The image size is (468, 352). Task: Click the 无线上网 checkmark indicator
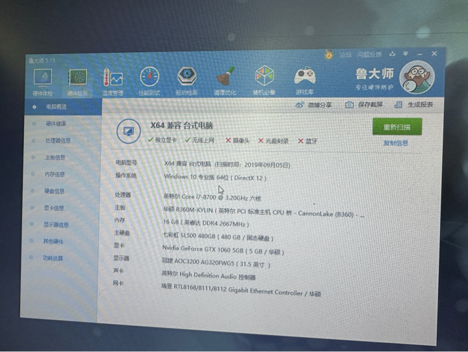pyautogui.click(x=200, y=140)
